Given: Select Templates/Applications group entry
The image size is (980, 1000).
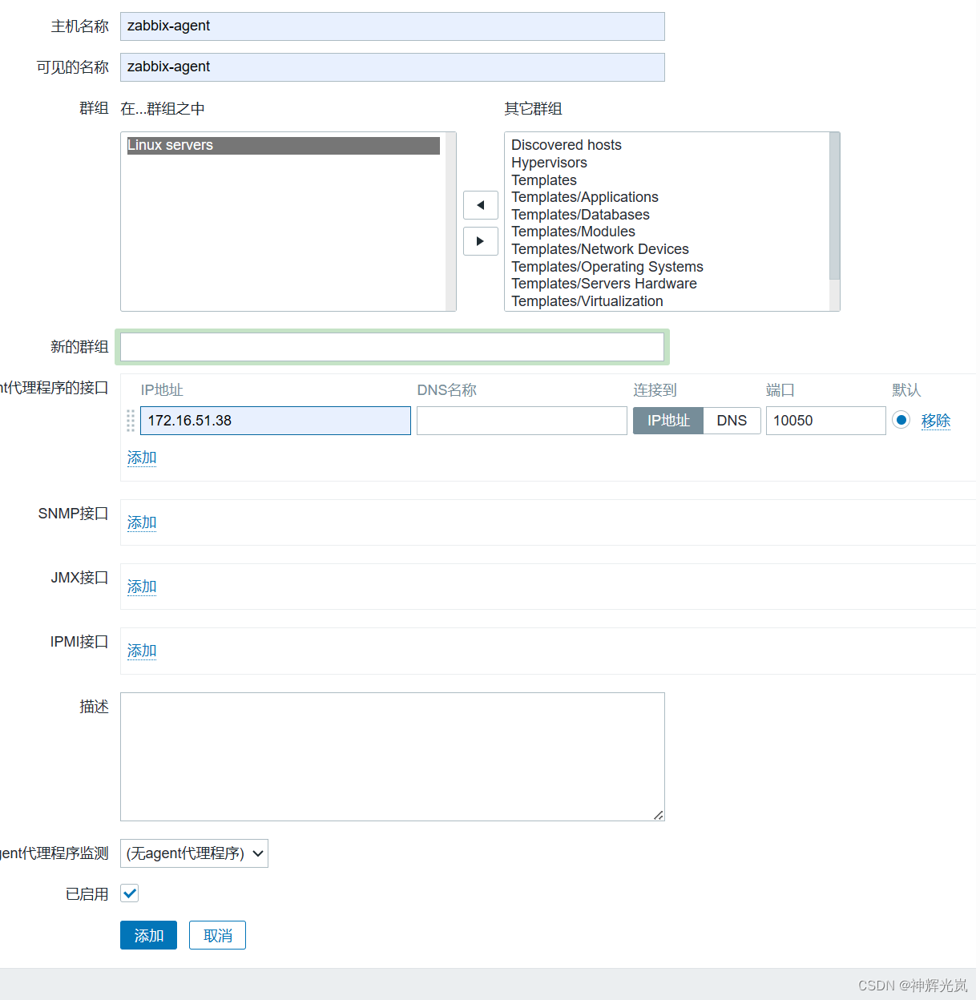Looking at the screenshot, I should [585, 197].
